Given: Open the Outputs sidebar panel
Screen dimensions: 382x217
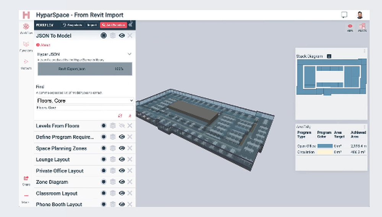Looking at the screenshot, I should [x=26, y=64].
